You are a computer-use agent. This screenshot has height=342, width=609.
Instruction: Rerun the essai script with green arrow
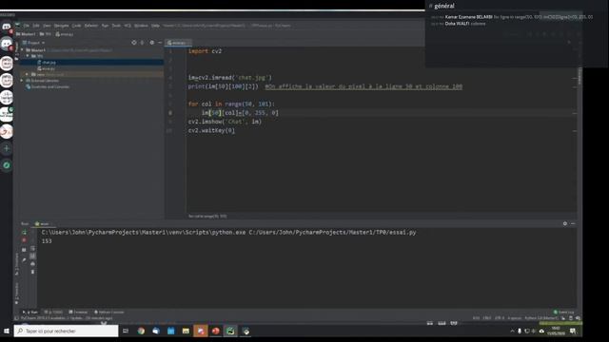pyautogui.click(x=24, y=232)
